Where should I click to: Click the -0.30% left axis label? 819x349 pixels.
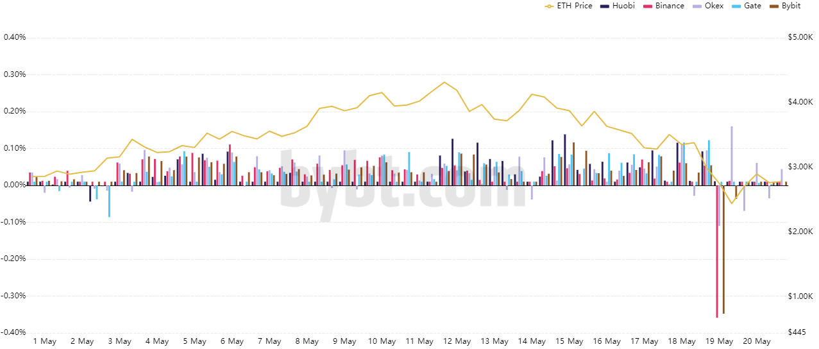13,296
